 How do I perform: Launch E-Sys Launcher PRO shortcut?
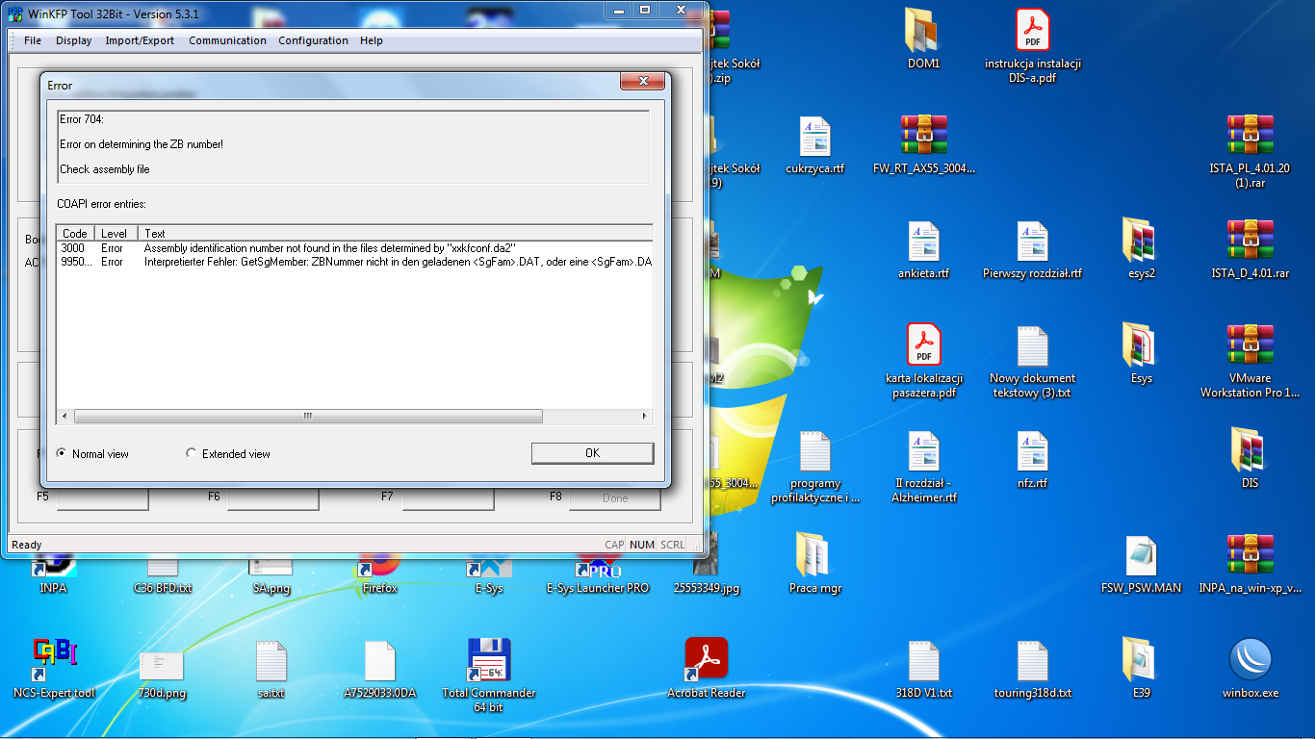pos(598,571)
